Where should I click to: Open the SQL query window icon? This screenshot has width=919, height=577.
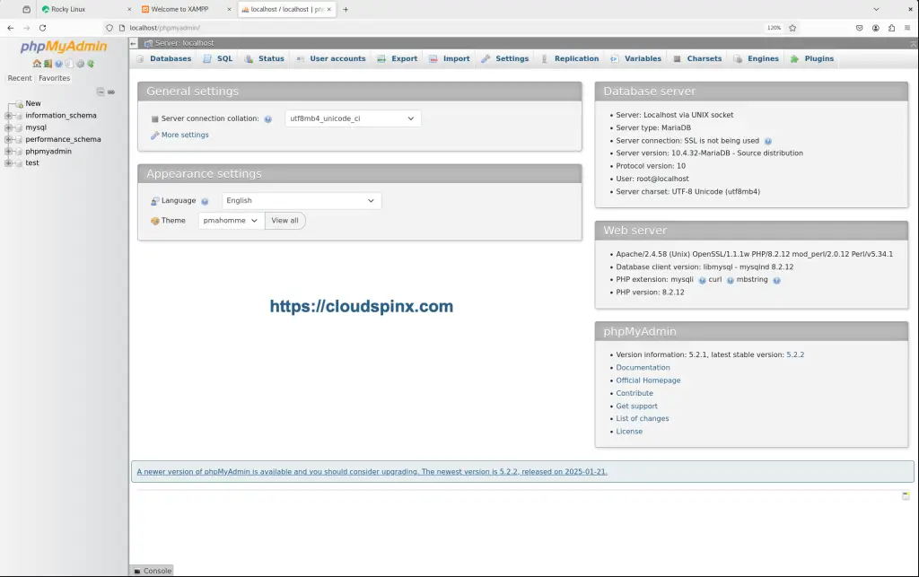point(69,64)
